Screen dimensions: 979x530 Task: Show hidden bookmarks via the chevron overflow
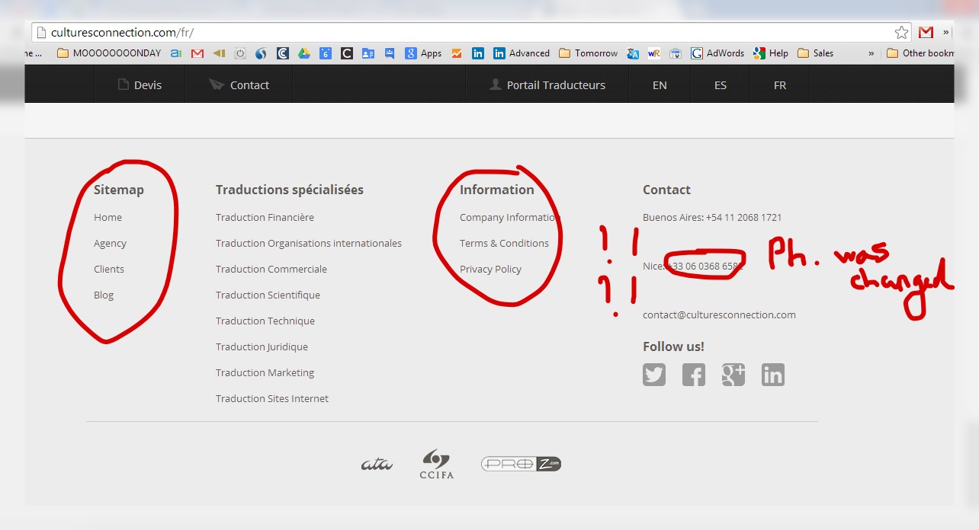click(x=871, y=53)
